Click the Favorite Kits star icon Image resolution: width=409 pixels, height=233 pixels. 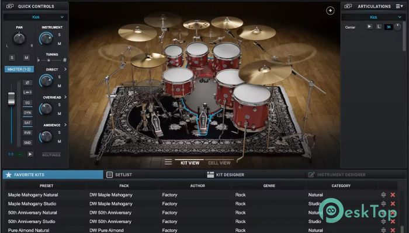pyautogui.click(x=9, y=175)
